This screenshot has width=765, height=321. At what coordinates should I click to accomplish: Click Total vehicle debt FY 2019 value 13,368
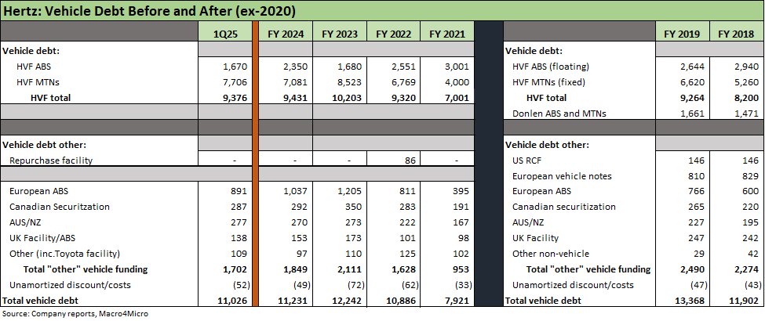(690, 301)
